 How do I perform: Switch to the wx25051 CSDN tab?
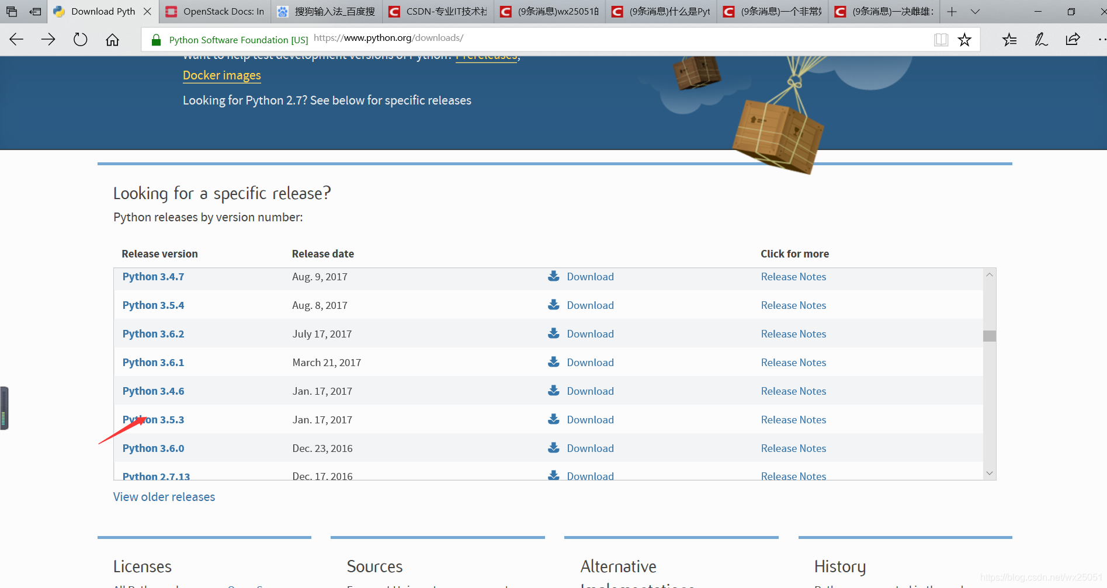[550, 11]
